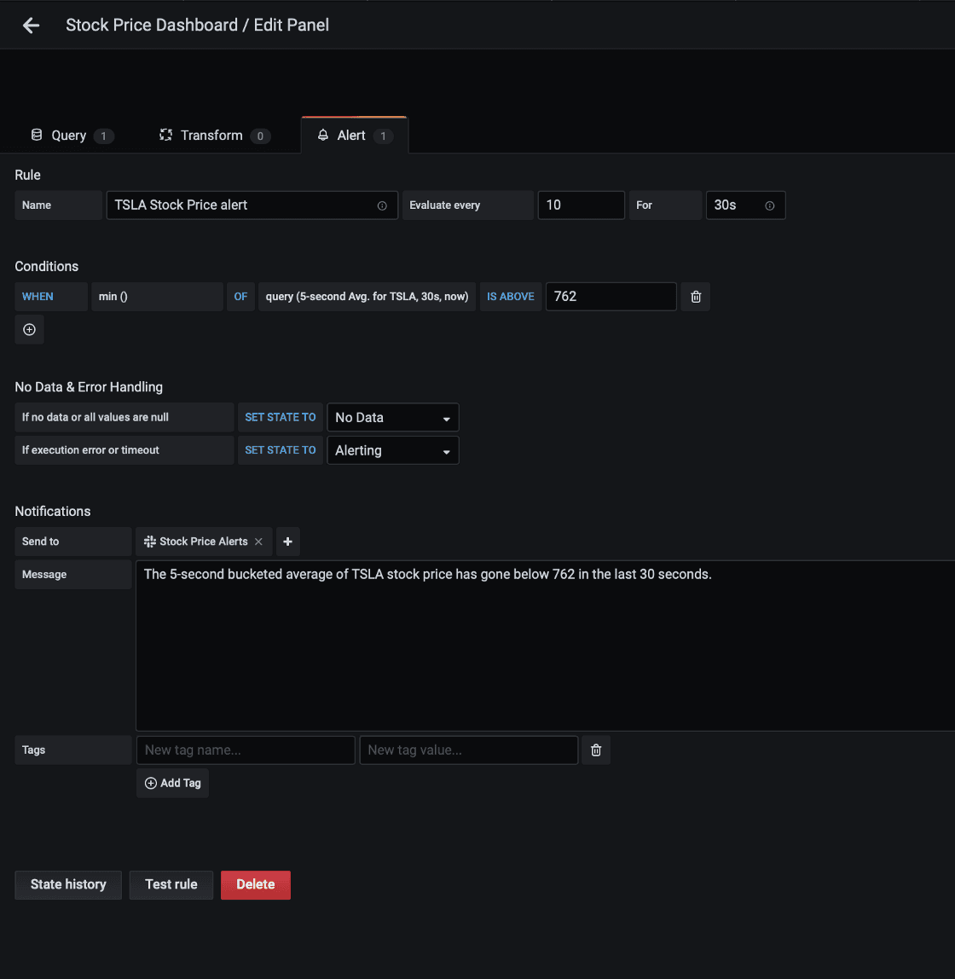
Task: Delete the condition using its trash icon
Action: tap(696, 297)
